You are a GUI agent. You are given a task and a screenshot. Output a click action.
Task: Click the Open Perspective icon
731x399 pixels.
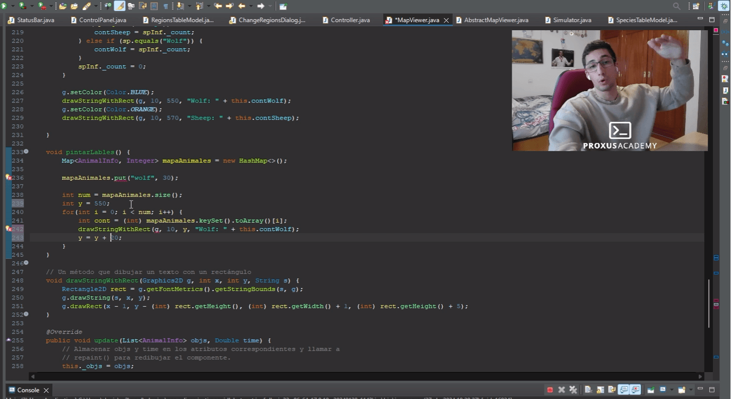[x=696, y=7]
